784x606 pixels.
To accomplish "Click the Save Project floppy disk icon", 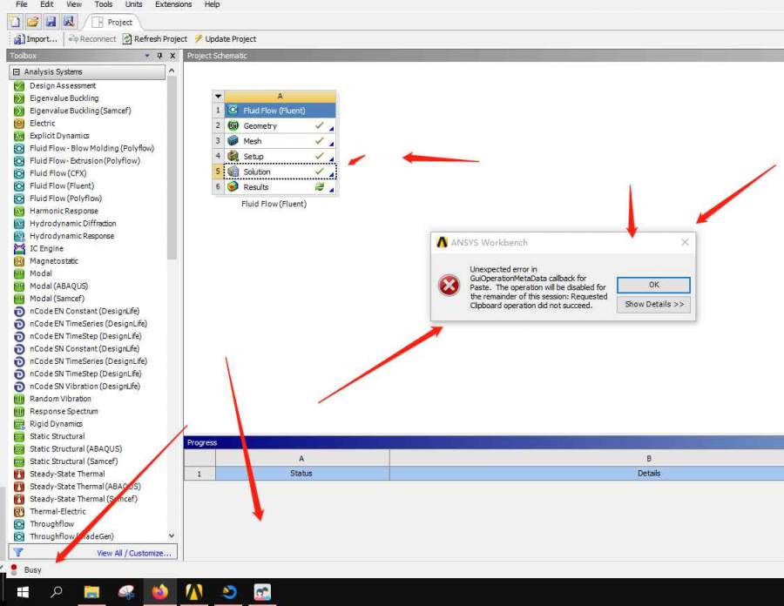I will (x=51, y=21).
